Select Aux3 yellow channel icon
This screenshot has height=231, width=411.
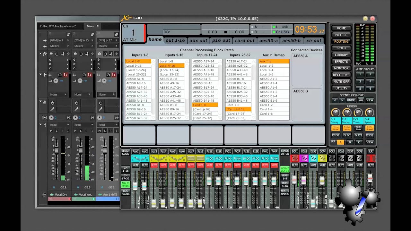154,158
